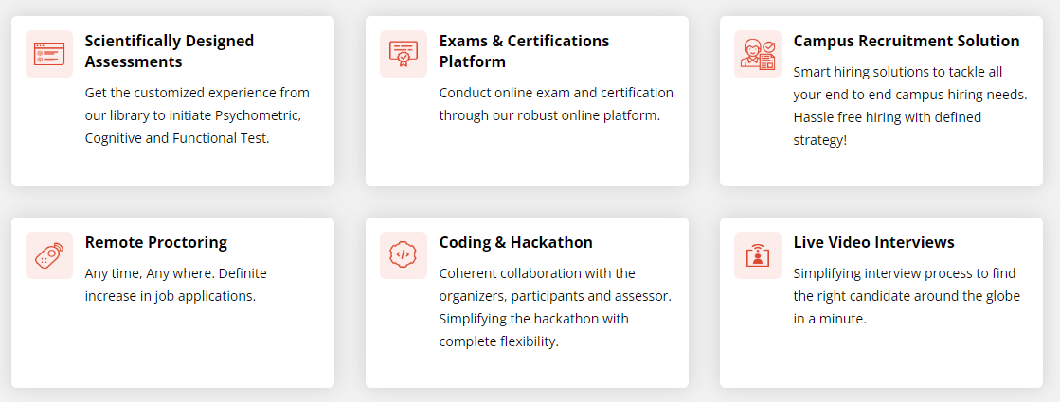Click the Campus Recruitment person icon

758,54
